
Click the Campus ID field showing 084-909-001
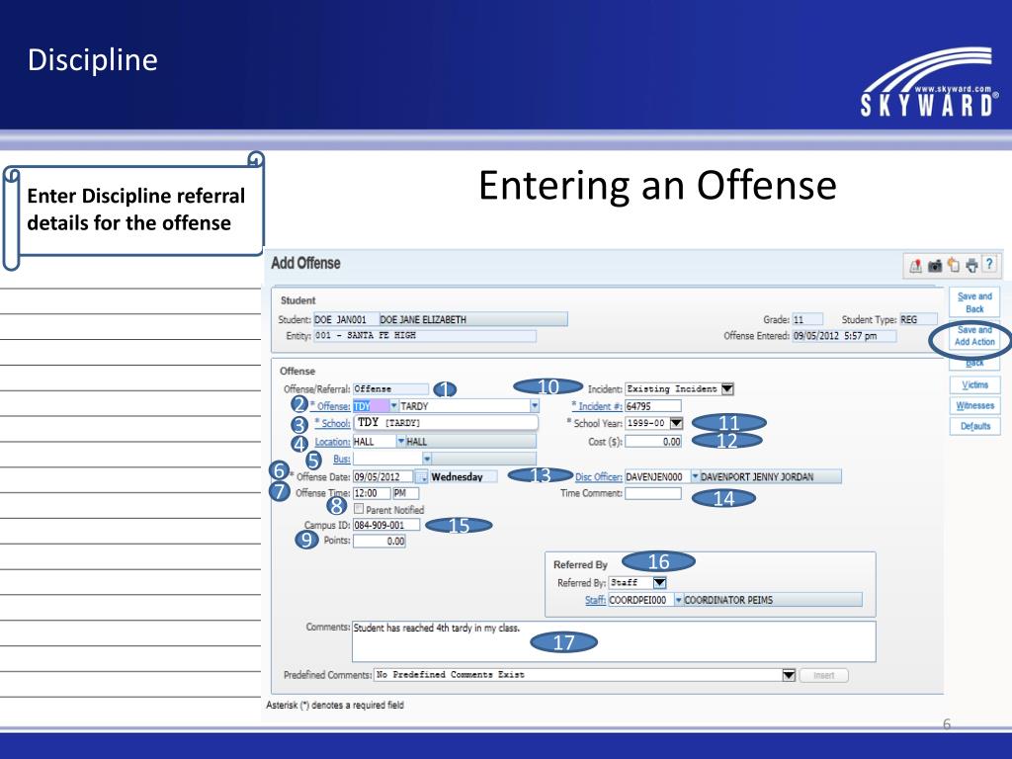[x=386, y=525]
